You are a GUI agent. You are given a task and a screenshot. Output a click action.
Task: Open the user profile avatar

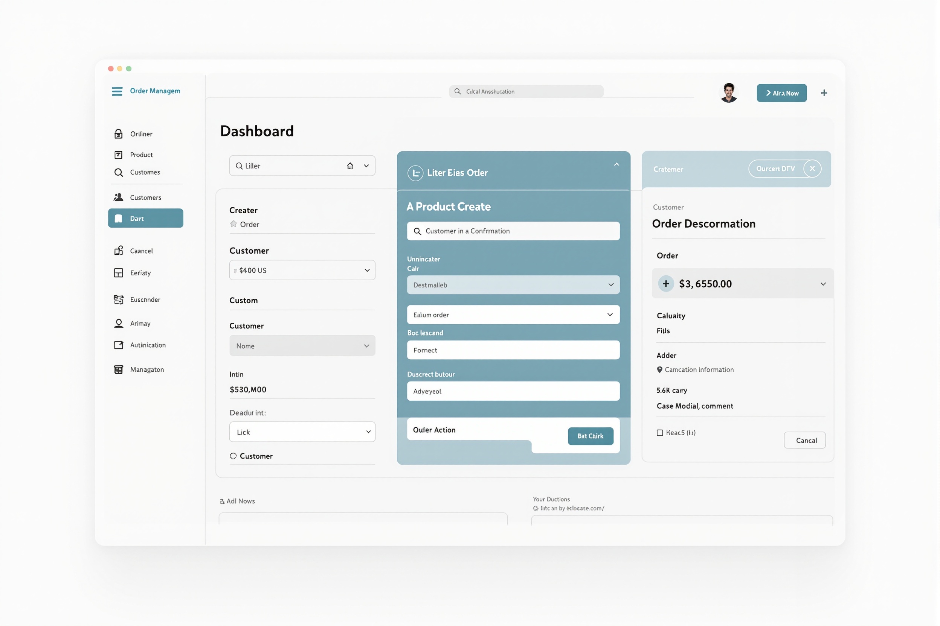pyautogui.click(x=729, y=93)
